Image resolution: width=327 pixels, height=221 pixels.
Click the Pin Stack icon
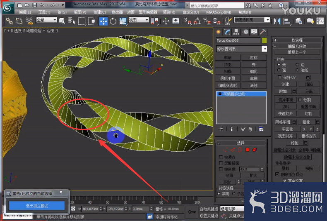pos(221,129)
